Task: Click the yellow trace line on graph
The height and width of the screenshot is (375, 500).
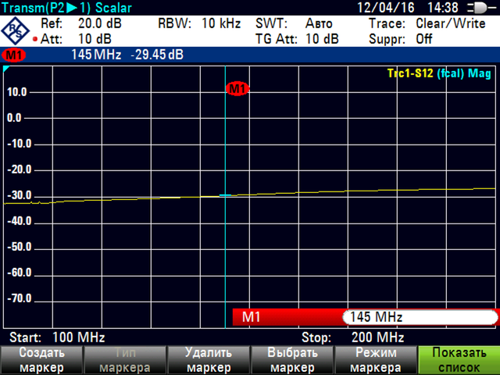Action: point(352,191)
